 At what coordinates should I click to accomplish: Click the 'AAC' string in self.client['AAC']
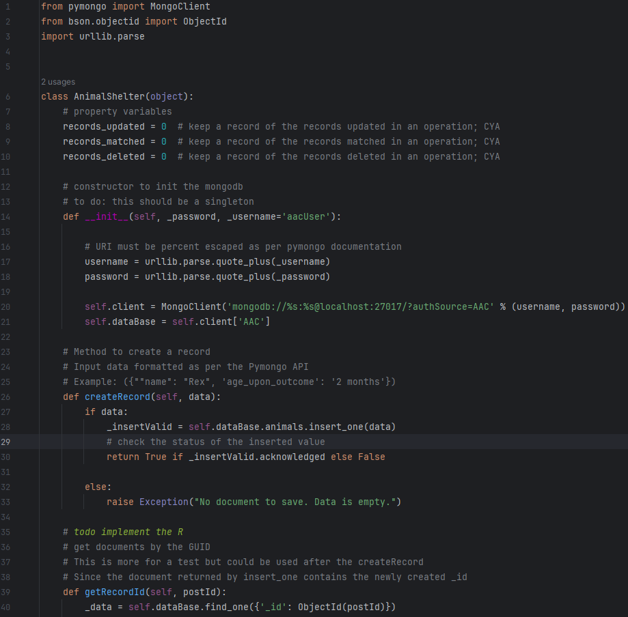251,321
